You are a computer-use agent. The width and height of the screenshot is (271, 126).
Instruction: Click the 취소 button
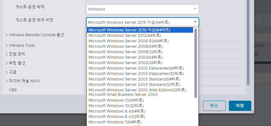pos(214,106)
